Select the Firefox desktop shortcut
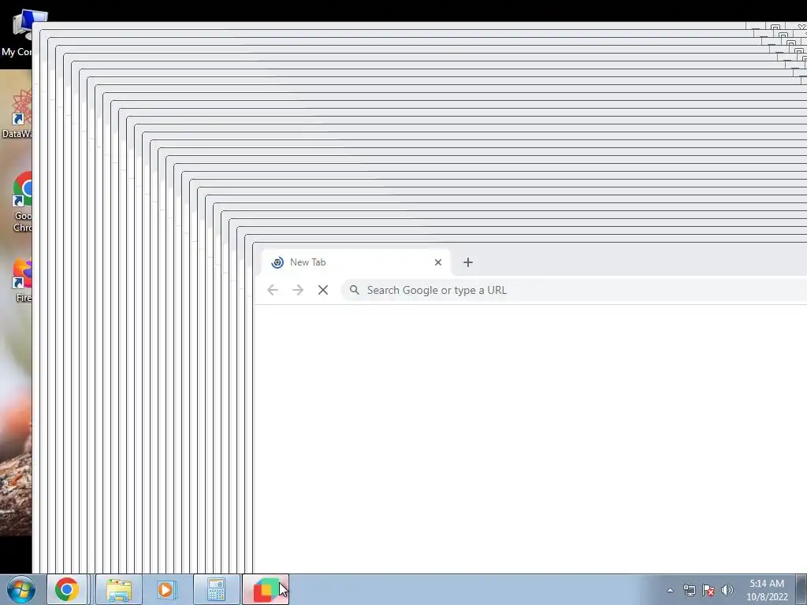This screenshot has height=605, width=807. click(x=20, y=280)
